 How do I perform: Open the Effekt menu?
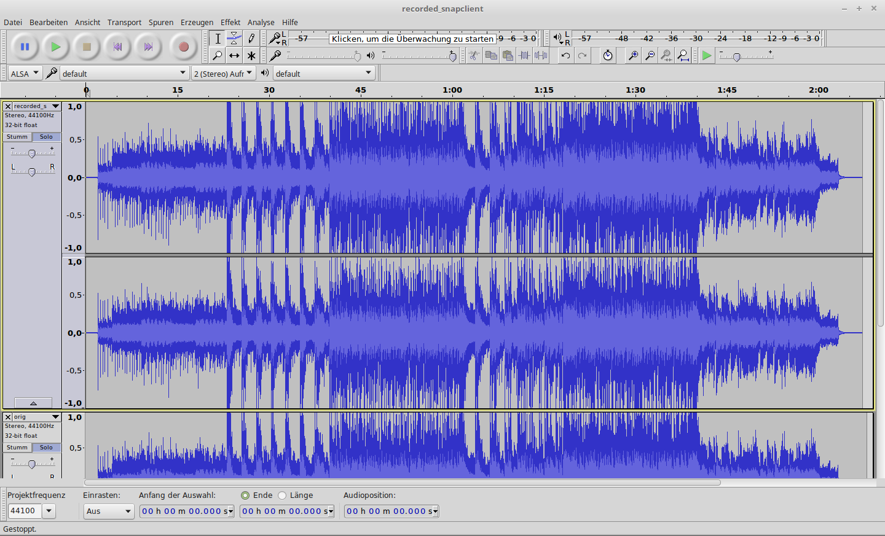coord(230,22)
